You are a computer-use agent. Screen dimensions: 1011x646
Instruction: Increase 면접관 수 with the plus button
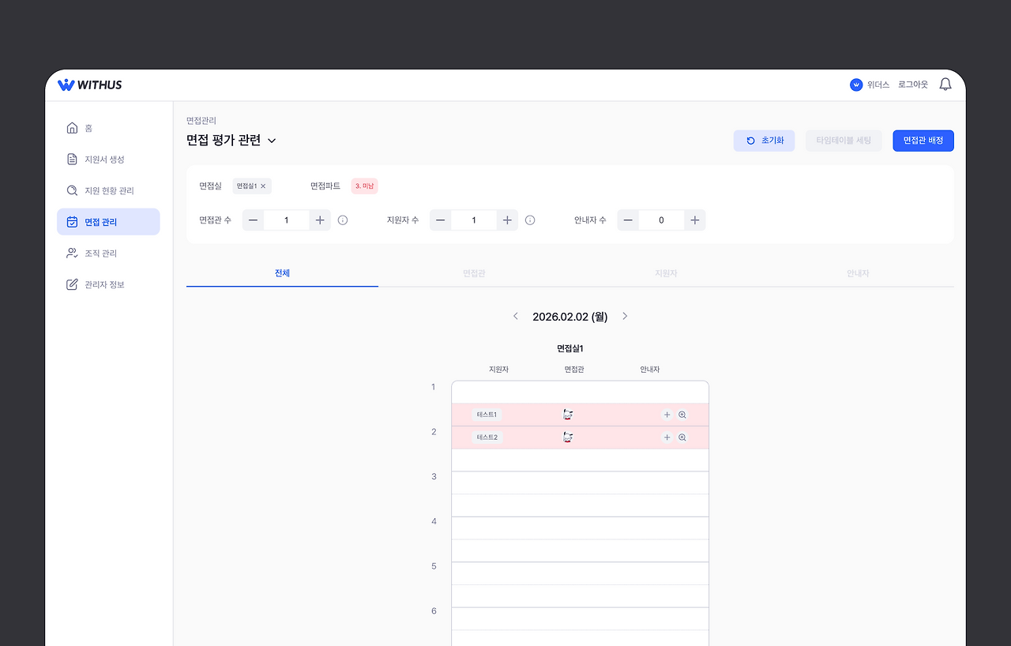[320, 220]
